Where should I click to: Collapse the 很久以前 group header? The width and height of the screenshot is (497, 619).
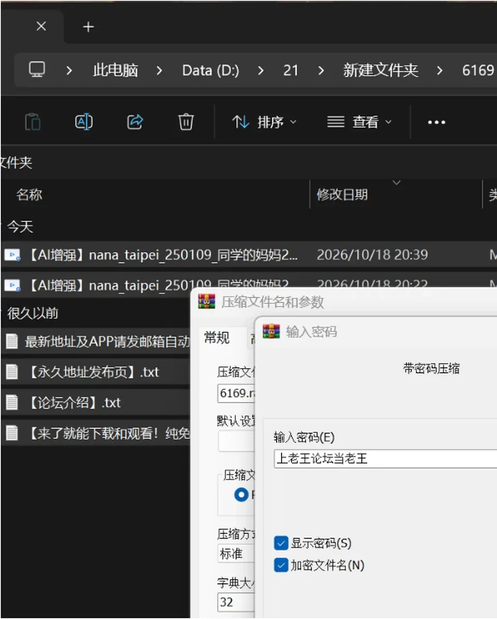33,313
